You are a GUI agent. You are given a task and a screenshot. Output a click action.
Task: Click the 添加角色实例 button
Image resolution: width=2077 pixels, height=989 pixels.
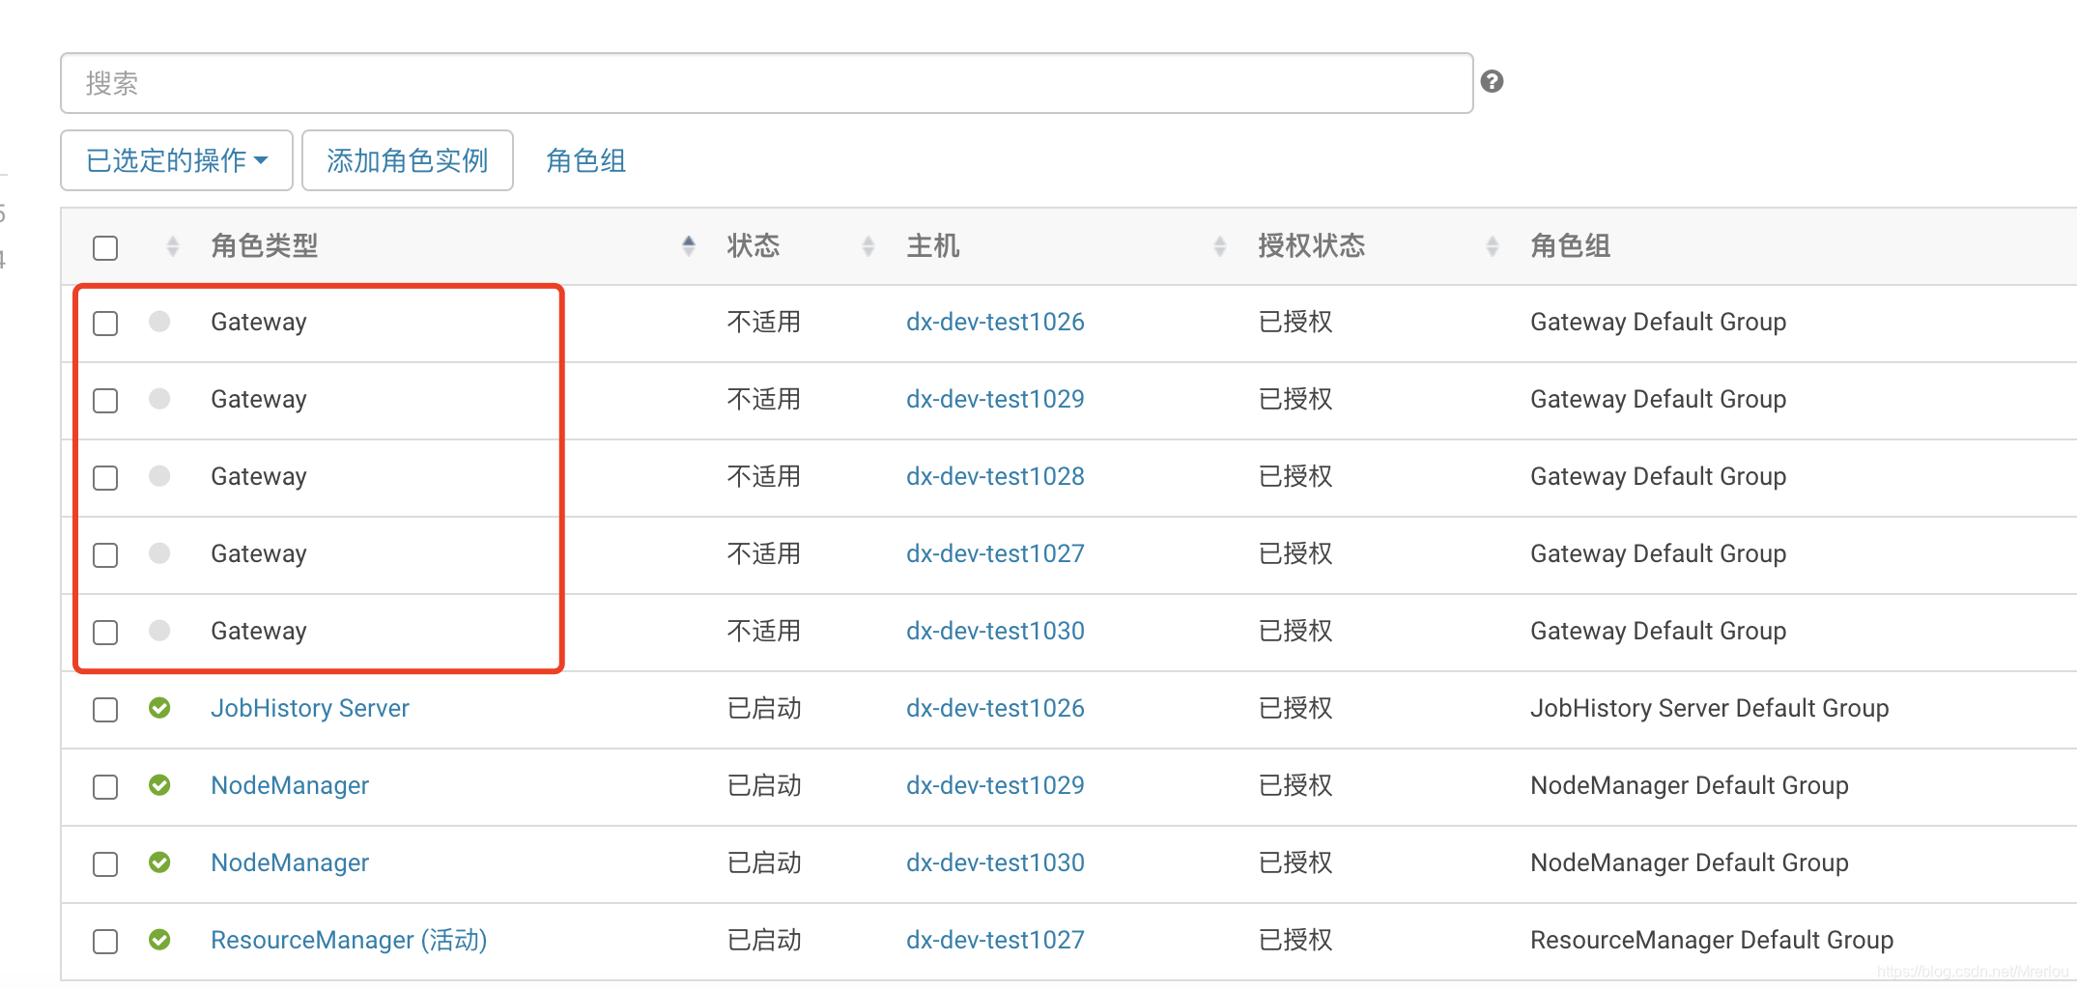408,160
